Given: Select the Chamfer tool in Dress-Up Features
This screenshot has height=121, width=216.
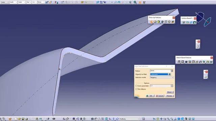Looking at the screenshot, I should point(155,22).
